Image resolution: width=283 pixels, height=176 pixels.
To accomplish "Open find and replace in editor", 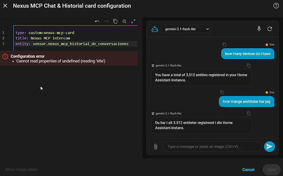I will tap(124, 21).
